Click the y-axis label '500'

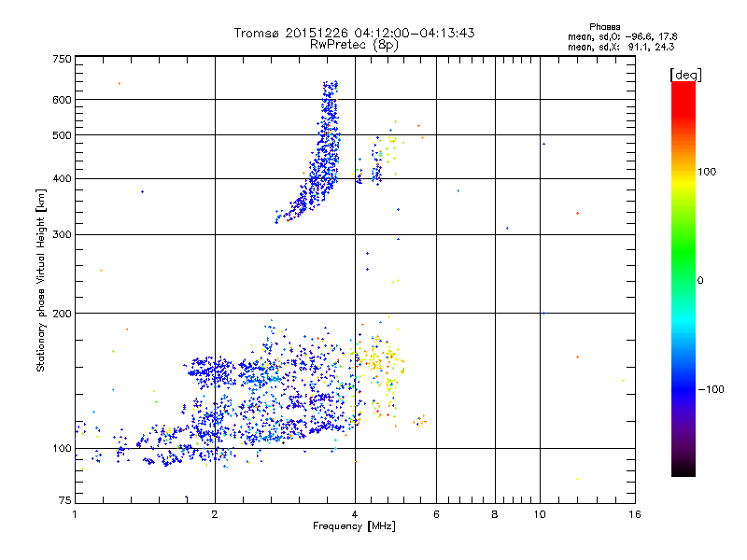(62, 135)
